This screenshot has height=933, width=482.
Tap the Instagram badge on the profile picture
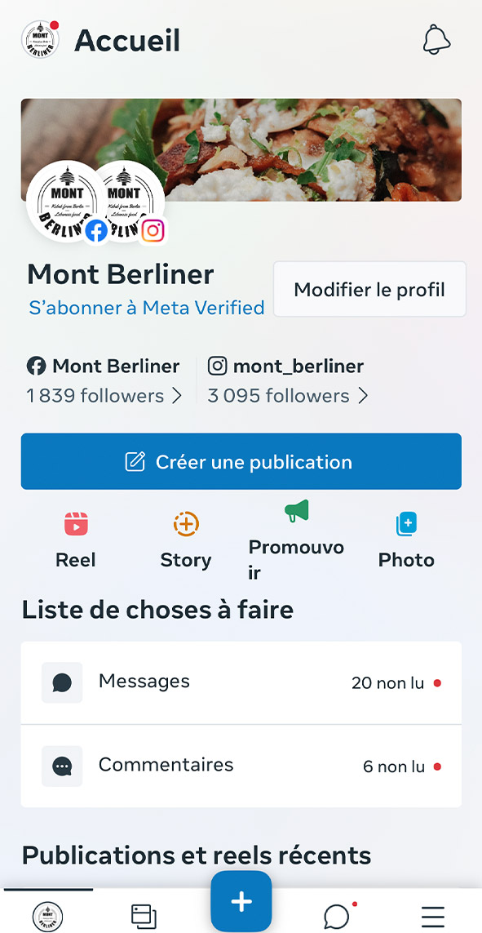pos(151,231)
